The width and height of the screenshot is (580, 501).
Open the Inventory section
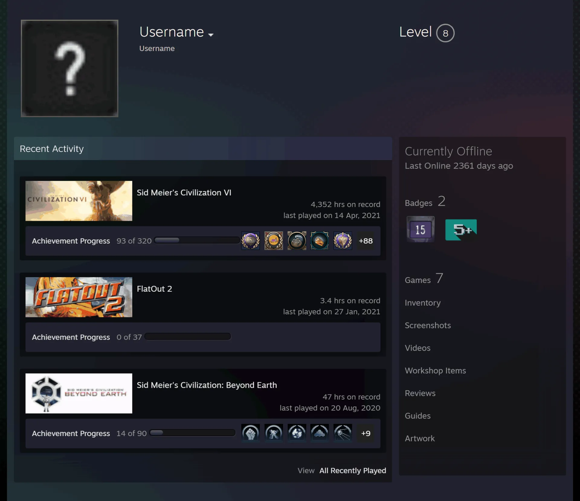(x=423, y=303)
